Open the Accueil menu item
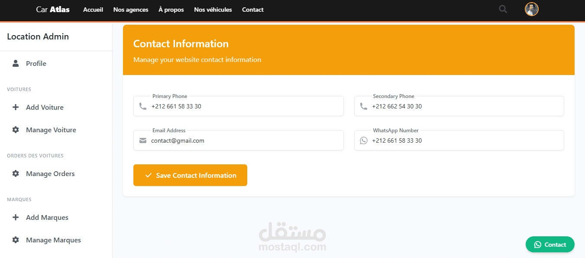The height and width of the screenshot is (258, 585). (x=93, y=10)
